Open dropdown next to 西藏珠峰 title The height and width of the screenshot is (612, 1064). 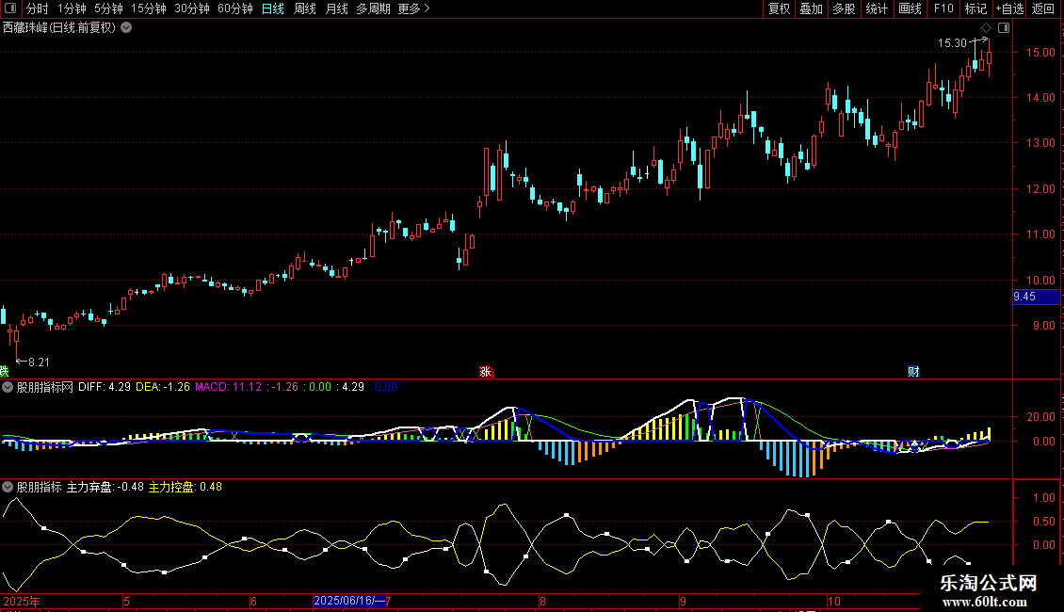(x=126, y=28)
